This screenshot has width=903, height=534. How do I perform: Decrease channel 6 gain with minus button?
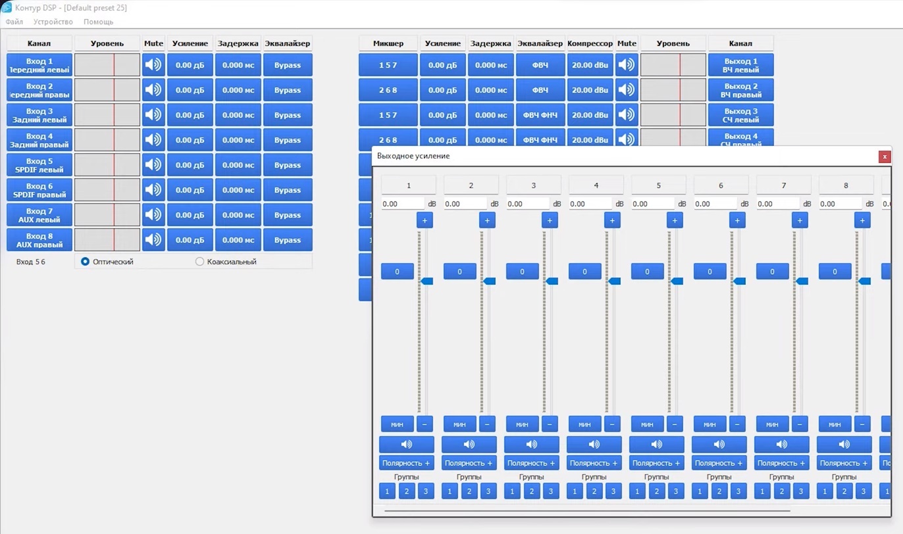coord(737,424)
